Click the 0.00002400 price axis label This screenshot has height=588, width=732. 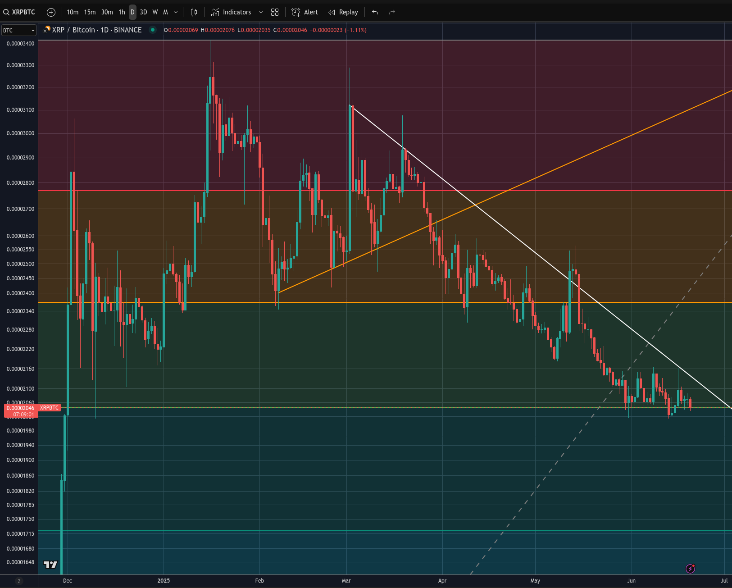[x=20, y=293]
